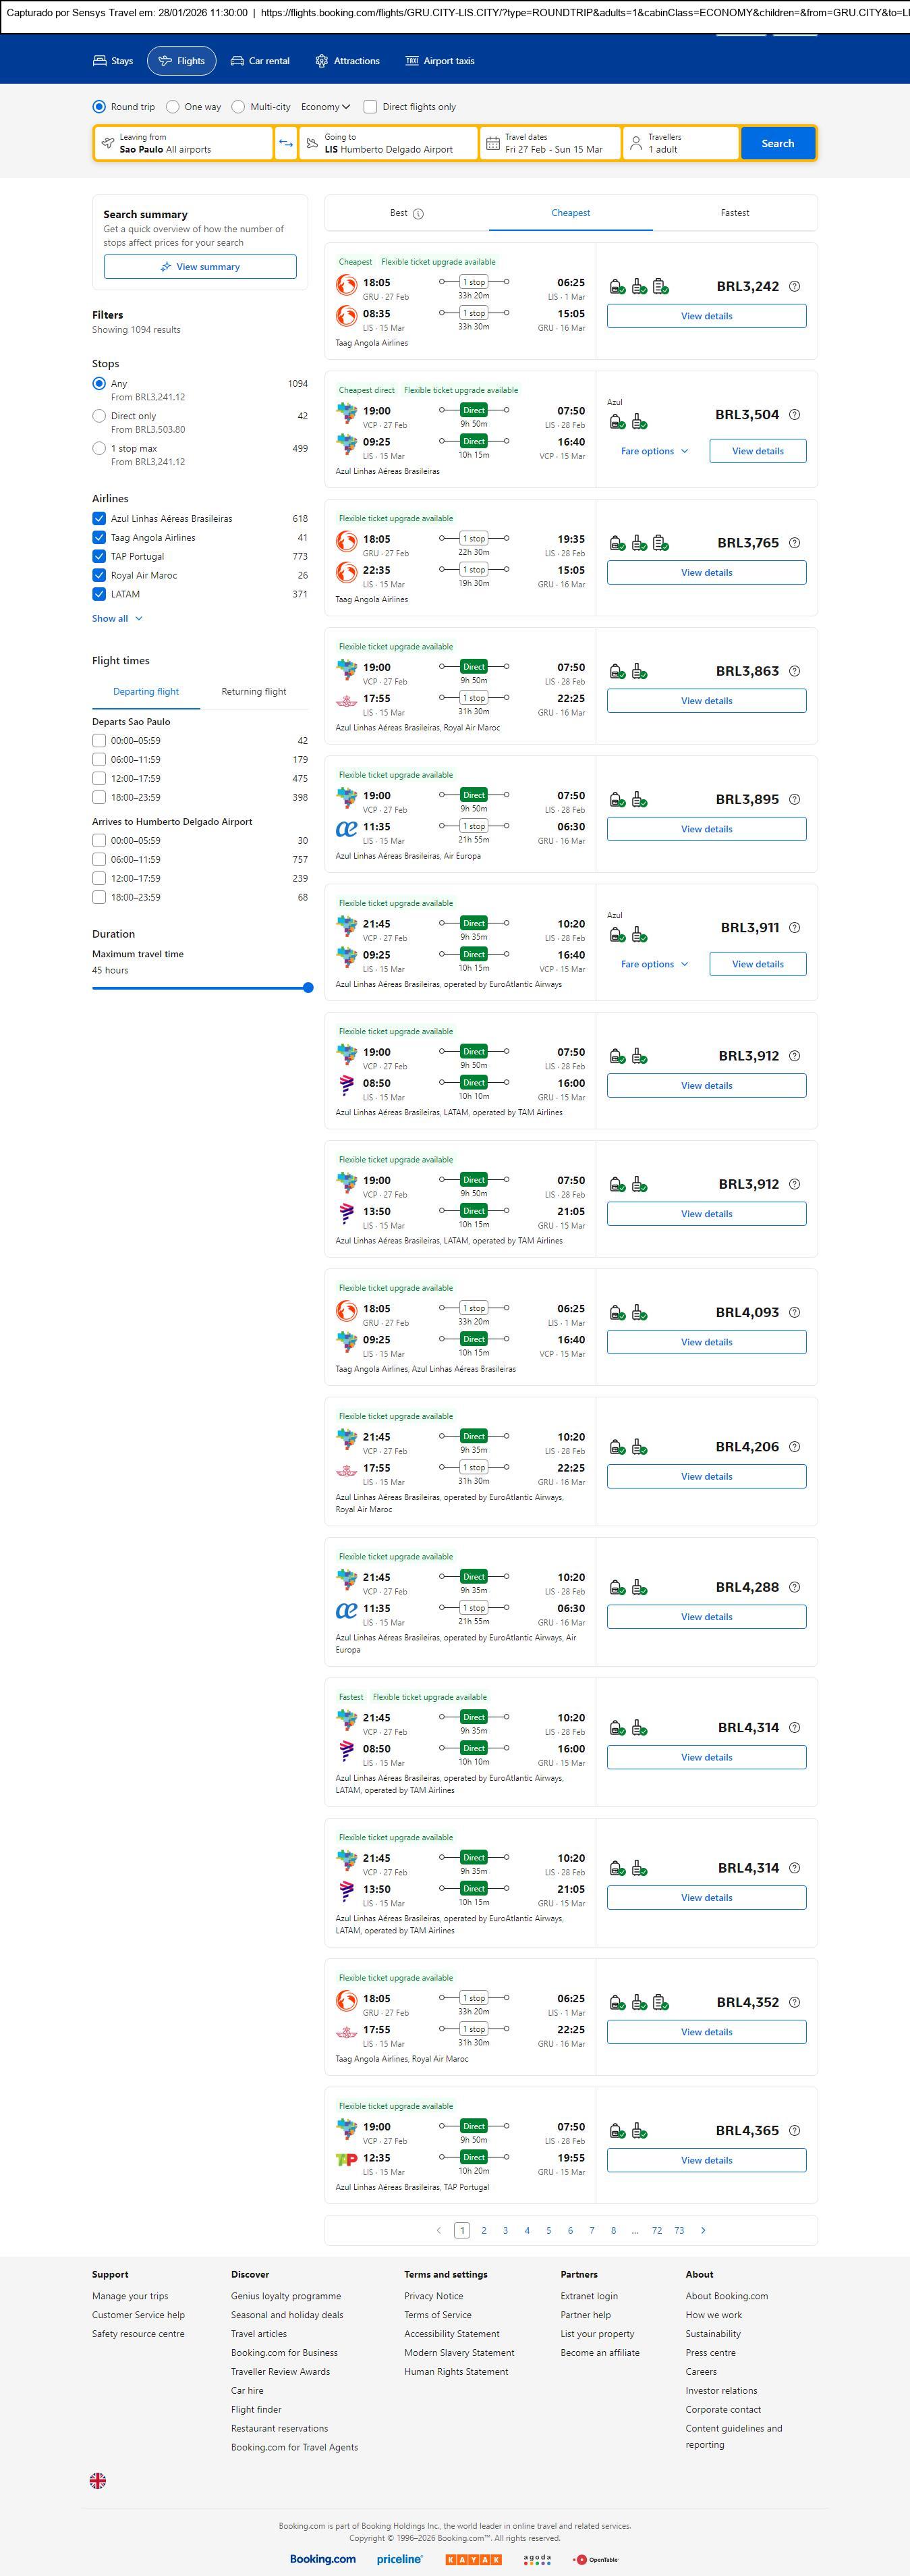Open View summary of search

(200, 267)
